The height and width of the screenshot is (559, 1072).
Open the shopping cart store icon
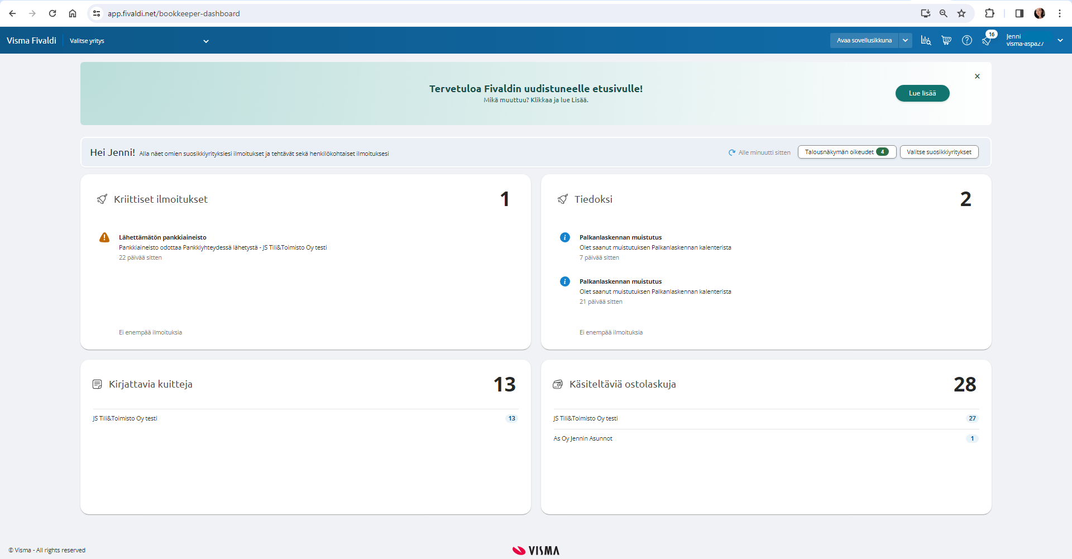(x=946, y=40)
